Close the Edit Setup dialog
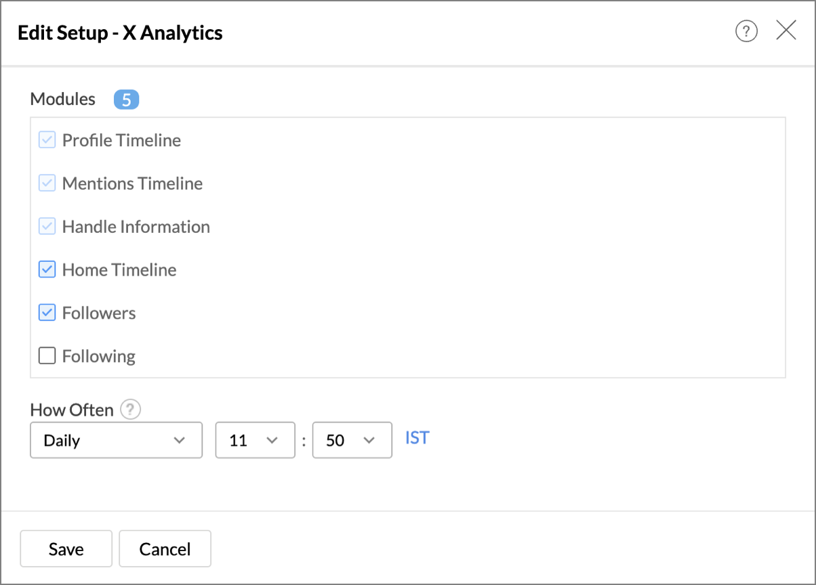 point(786,30)
